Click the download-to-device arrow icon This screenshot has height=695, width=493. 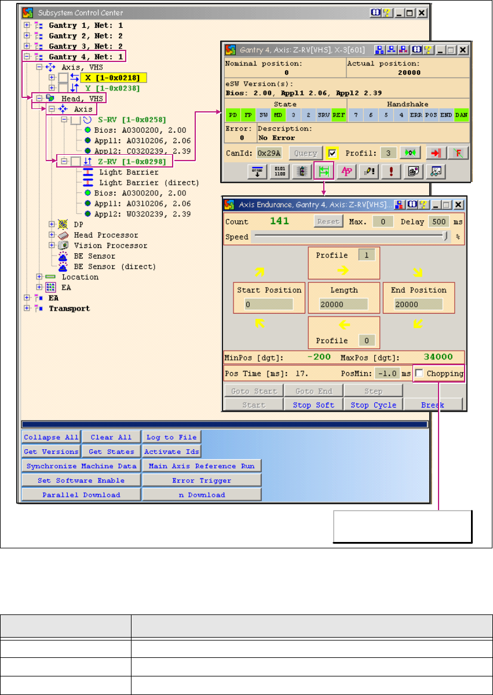coord(255,172)
